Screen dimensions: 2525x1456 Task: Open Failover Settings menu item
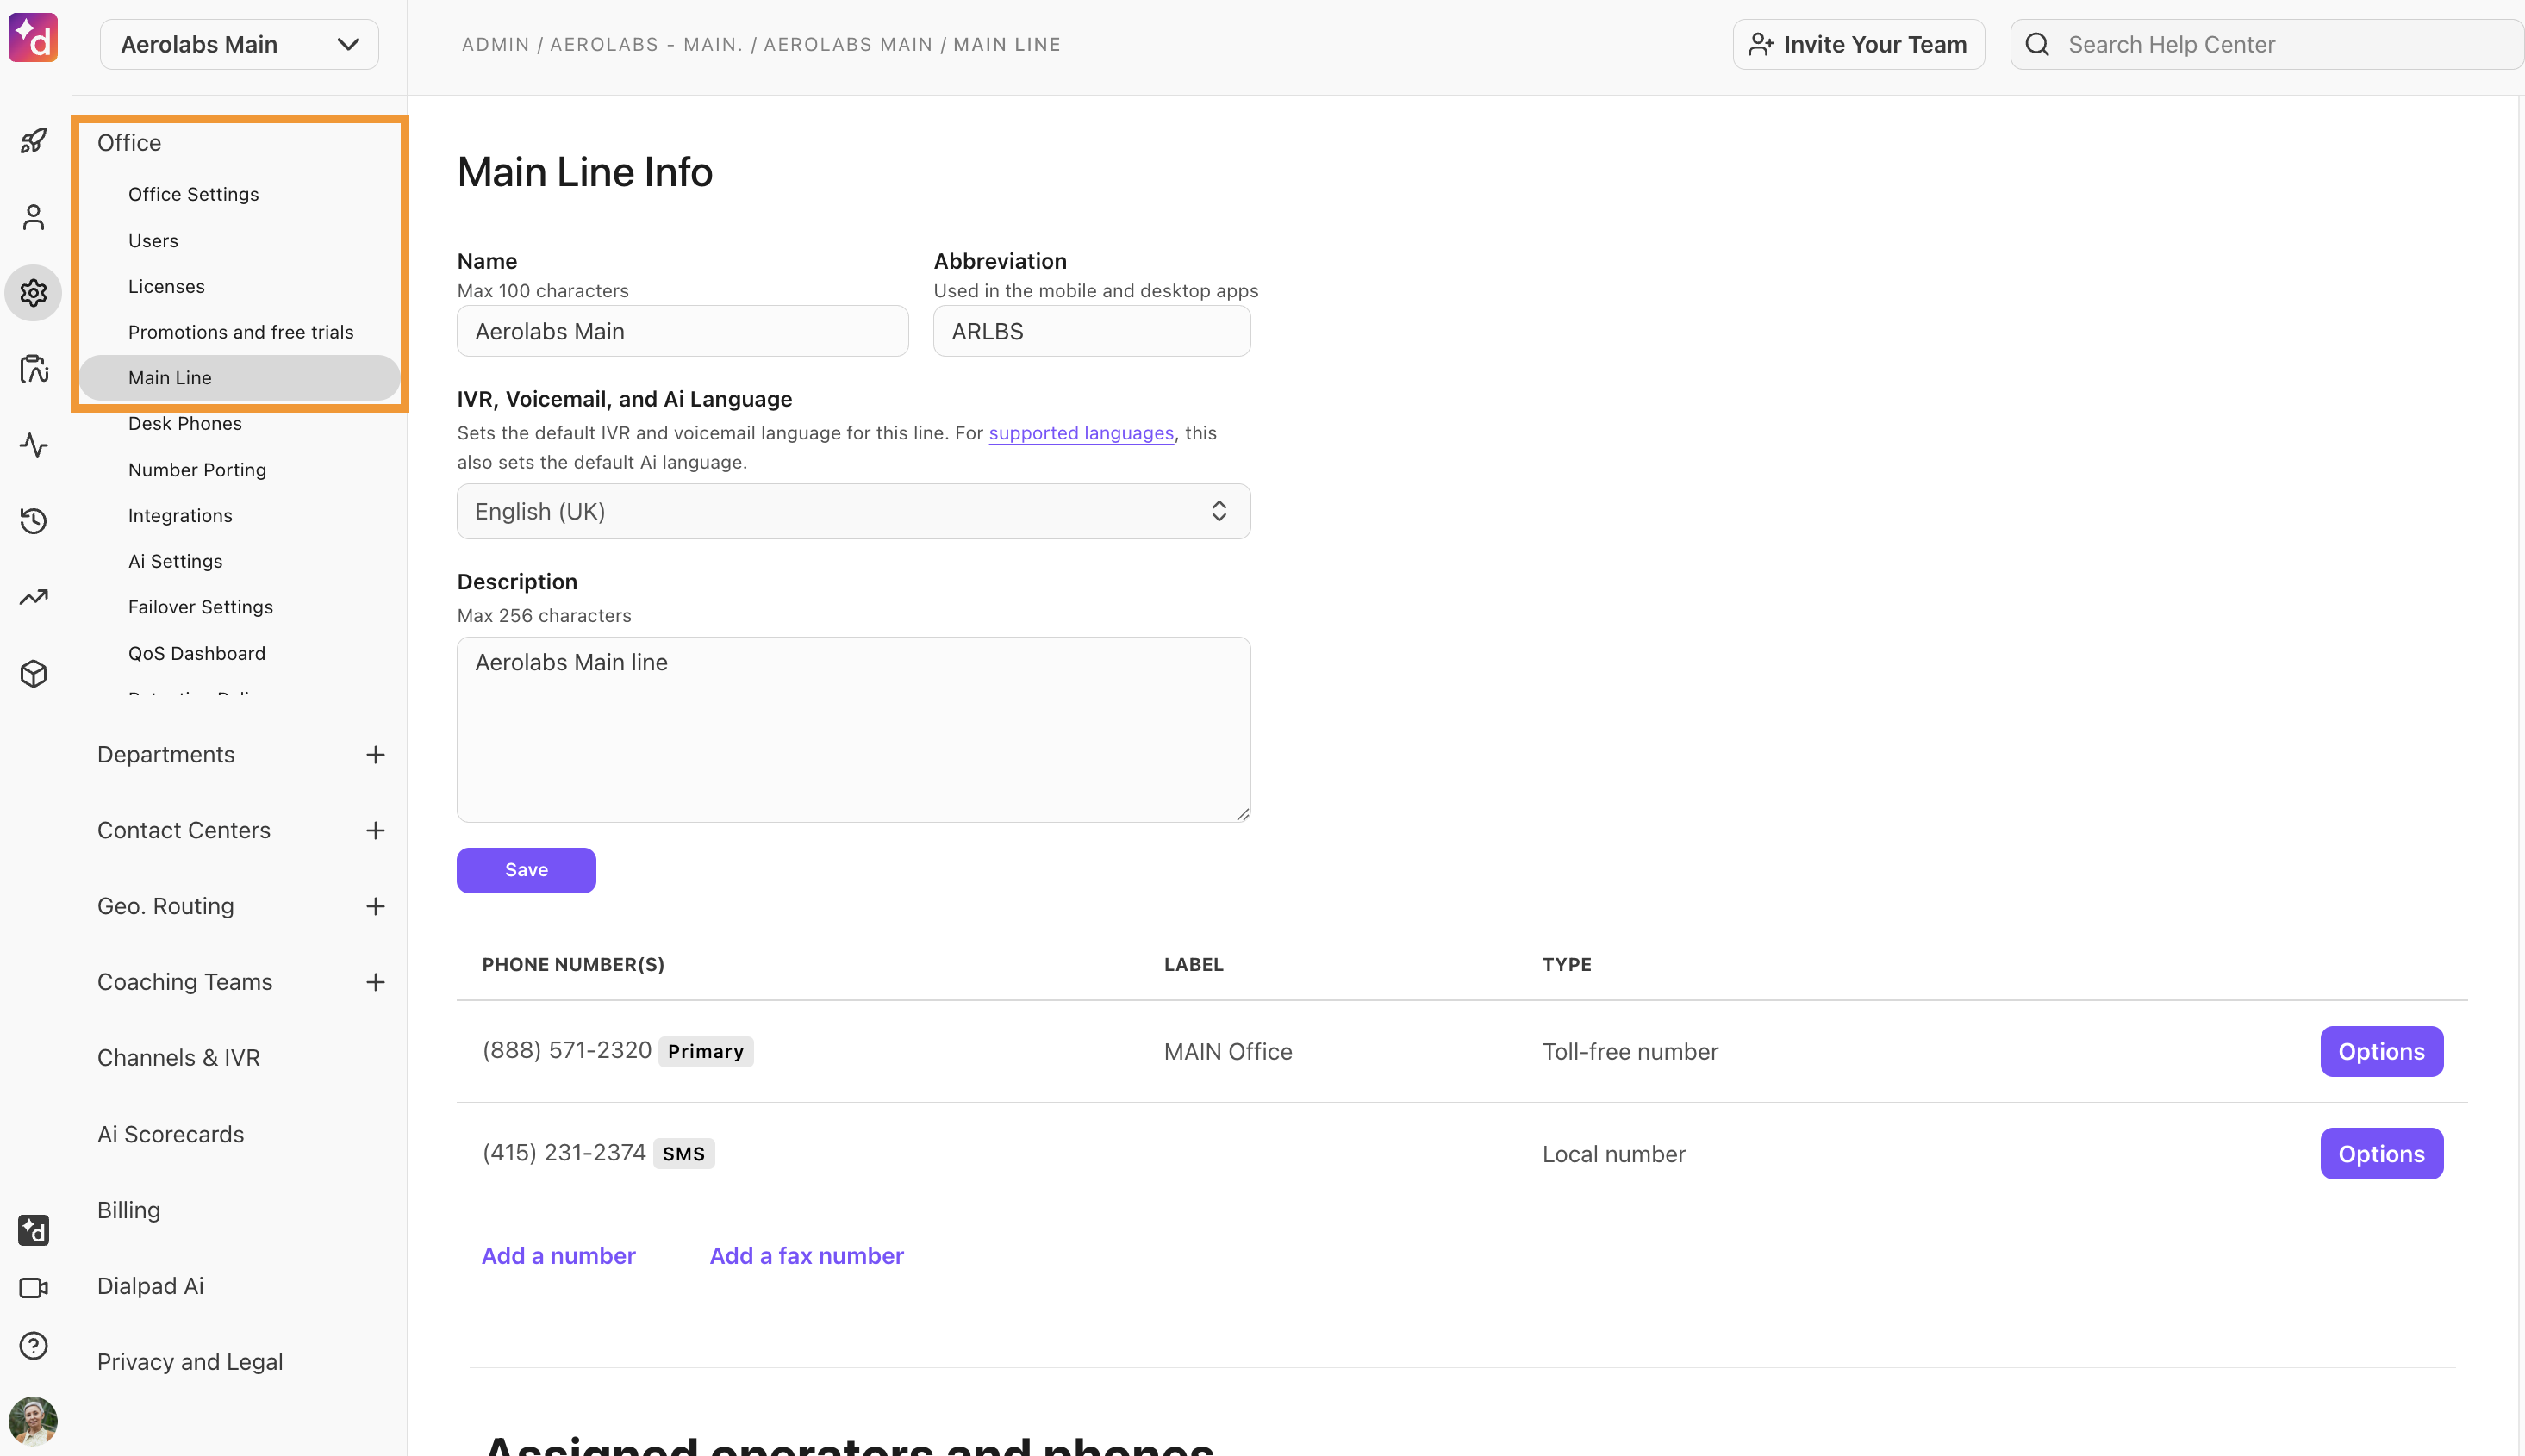coord(200,607)
